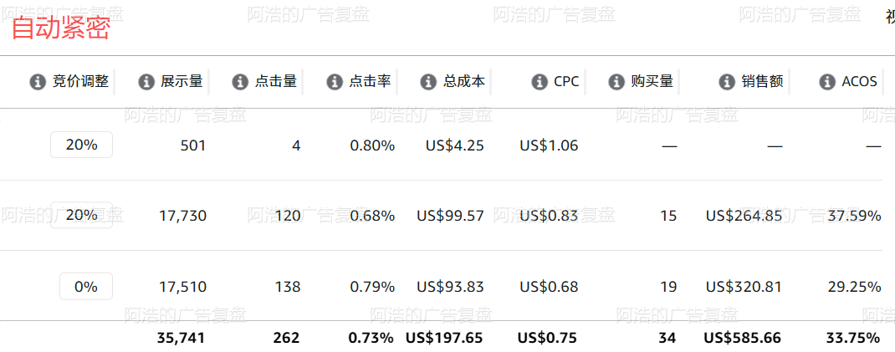The image size is (895, 352).
Task: Sort by CPC column header
Action: point(566,82)
